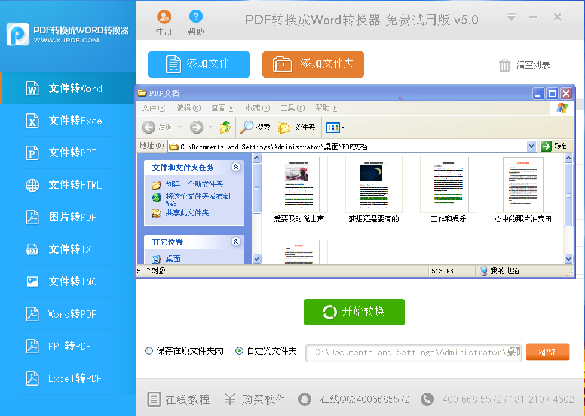This screenshot has width=585, height=416.
Task: Open the 帮助 help icon
Action: coord(196,17)
